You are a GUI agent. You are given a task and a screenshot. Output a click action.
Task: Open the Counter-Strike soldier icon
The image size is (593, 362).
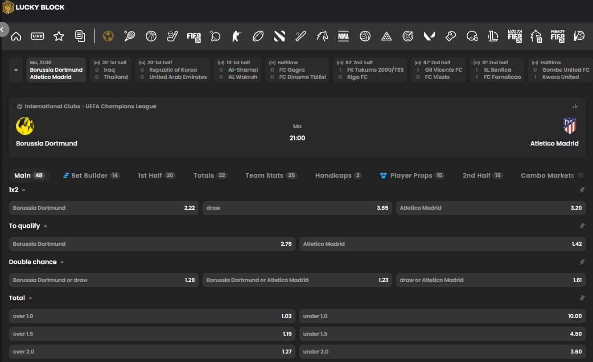pos(237,36)
